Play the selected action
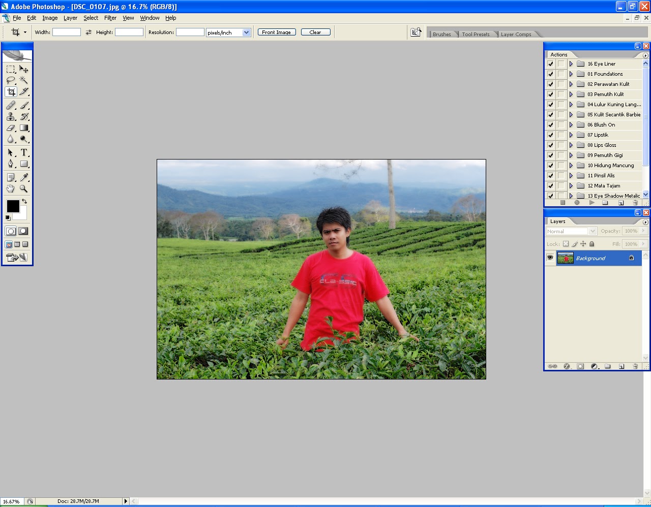Screen dimensions: 651x507 [x=591, y=202]
